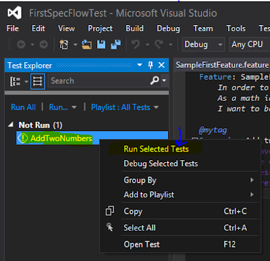
Task: Click the Feature: keyword in editor
Action: click(x=217, y=77)
